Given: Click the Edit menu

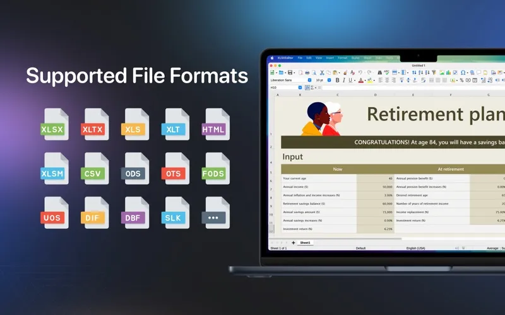Looking at the screenshot, I should (x=309, y=58).
